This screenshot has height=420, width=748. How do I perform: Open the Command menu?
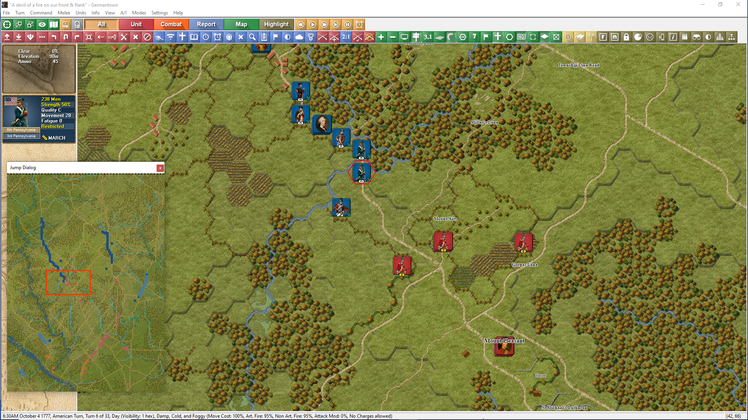pos(41,13)
